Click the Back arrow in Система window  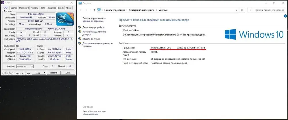tap(81, 10)
